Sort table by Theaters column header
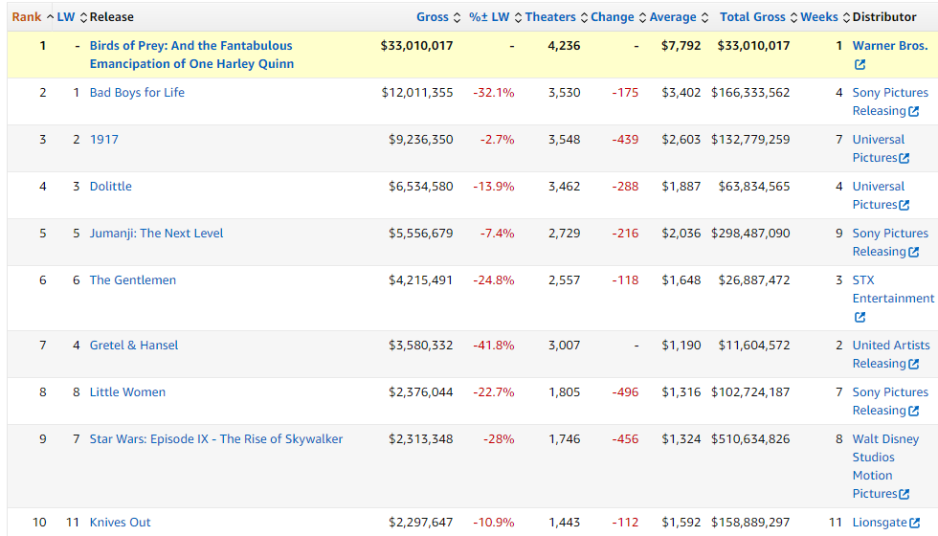938x536 pixels. click(550, 17)
